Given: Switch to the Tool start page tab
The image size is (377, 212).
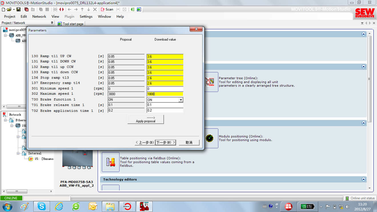Looking at the screenshot, I should pyautogui.click(x=71, y=24).
